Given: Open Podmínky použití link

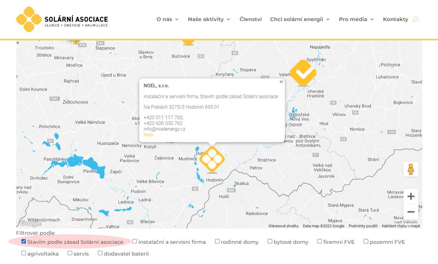Looking at the screenshot, I should [x=363, y=226].
